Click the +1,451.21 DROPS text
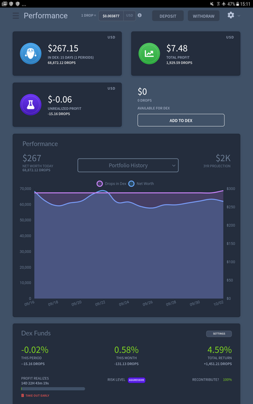The width and height of the screenshot is (253, 404). [218, 364]
